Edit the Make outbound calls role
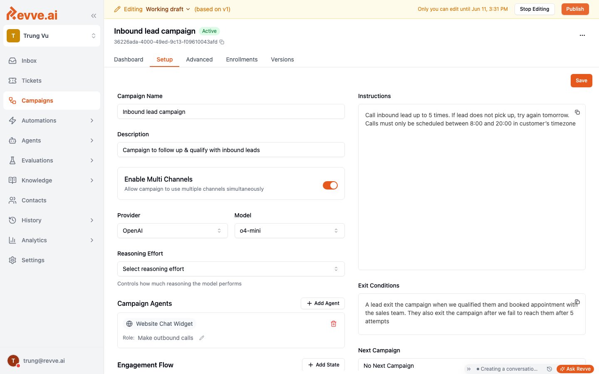 coord(202,338)
